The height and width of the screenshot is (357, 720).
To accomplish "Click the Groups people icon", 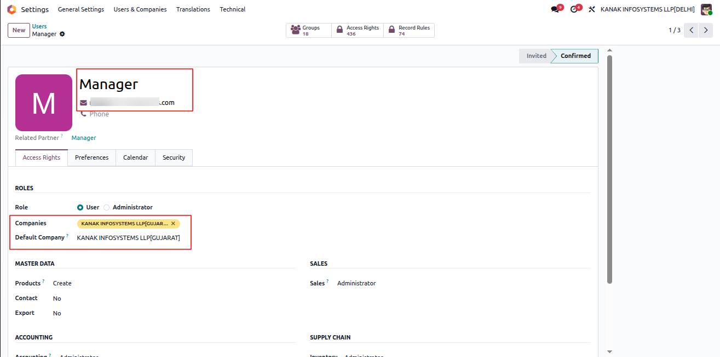I will pyautogui.click(x=296, y=30).
